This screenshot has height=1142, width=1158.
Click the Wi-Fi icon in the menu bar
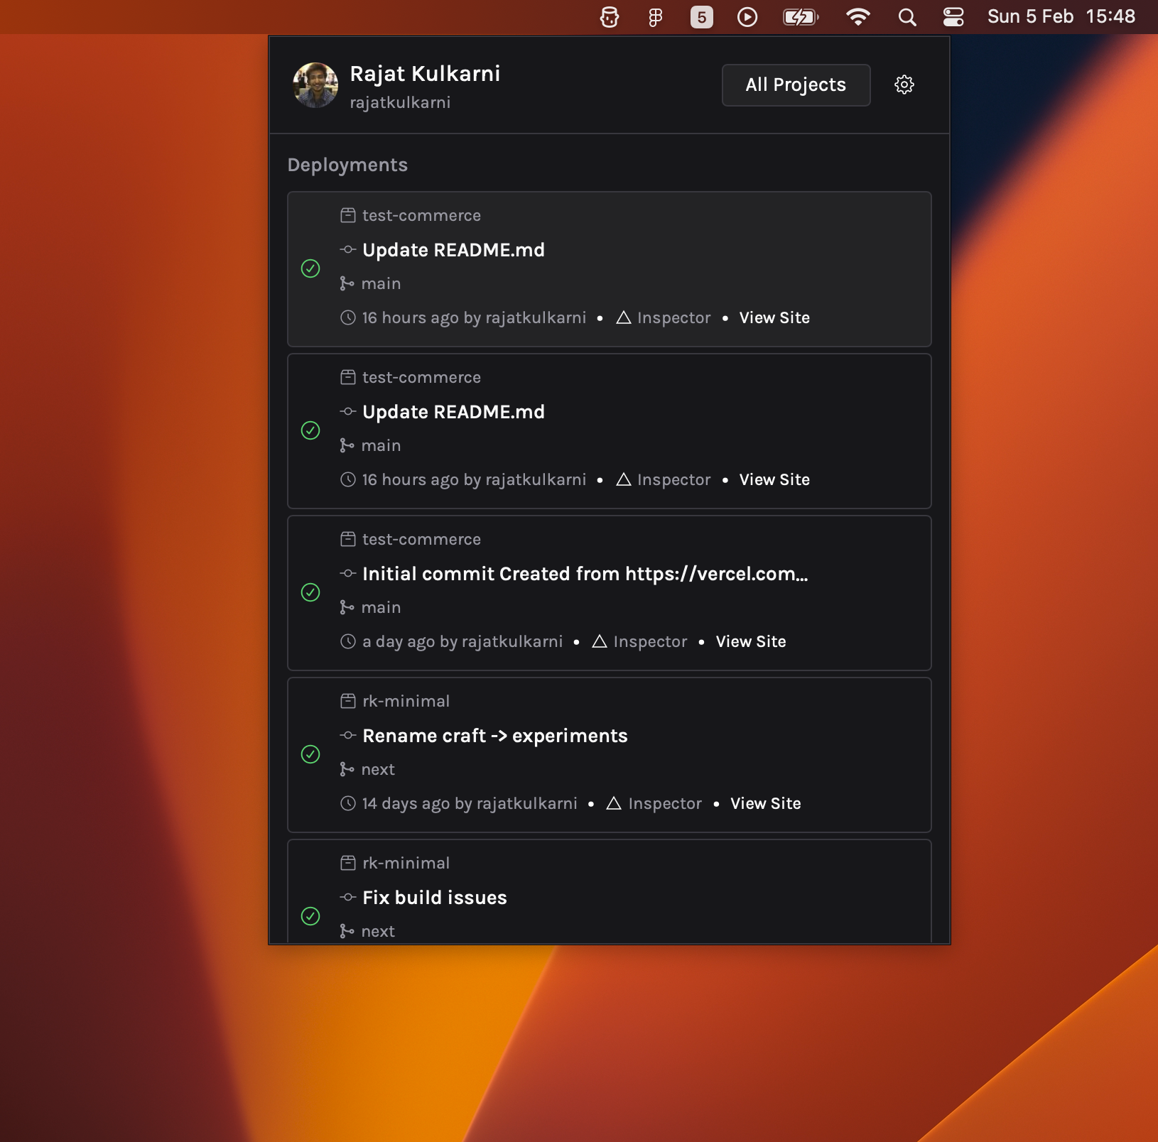(858, 17)
